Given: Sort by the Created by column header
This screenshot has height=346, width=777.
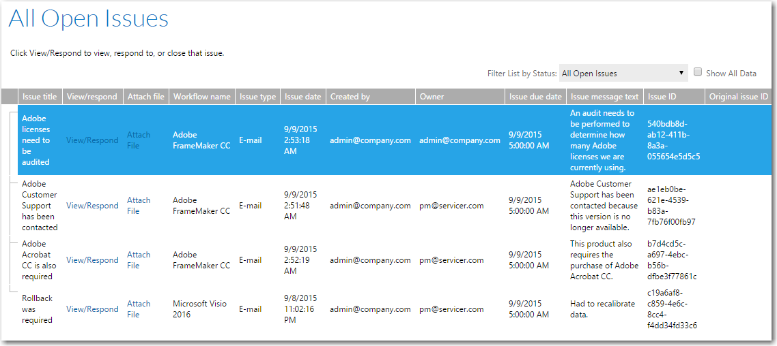Looking at the screenshot, I should tap(371, 97).
